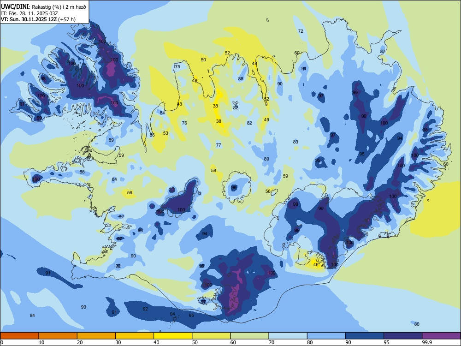Screen dimensions: 461x346
Task: Click the legend tick label 70
Action: (272, 342)
